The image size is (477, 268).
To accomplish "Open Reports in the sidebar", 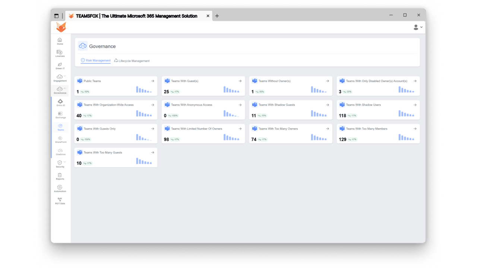I will [x=60, y=176].
